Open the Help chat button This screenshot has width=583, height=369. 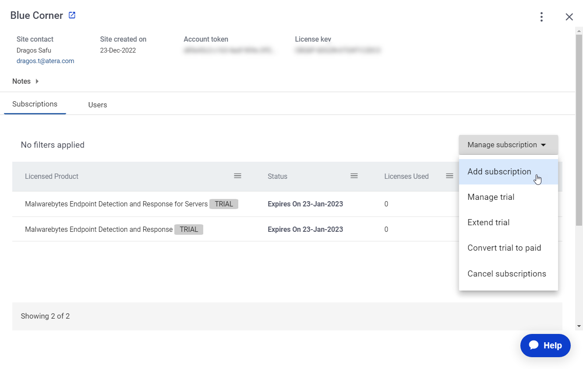tap(545, 345)
